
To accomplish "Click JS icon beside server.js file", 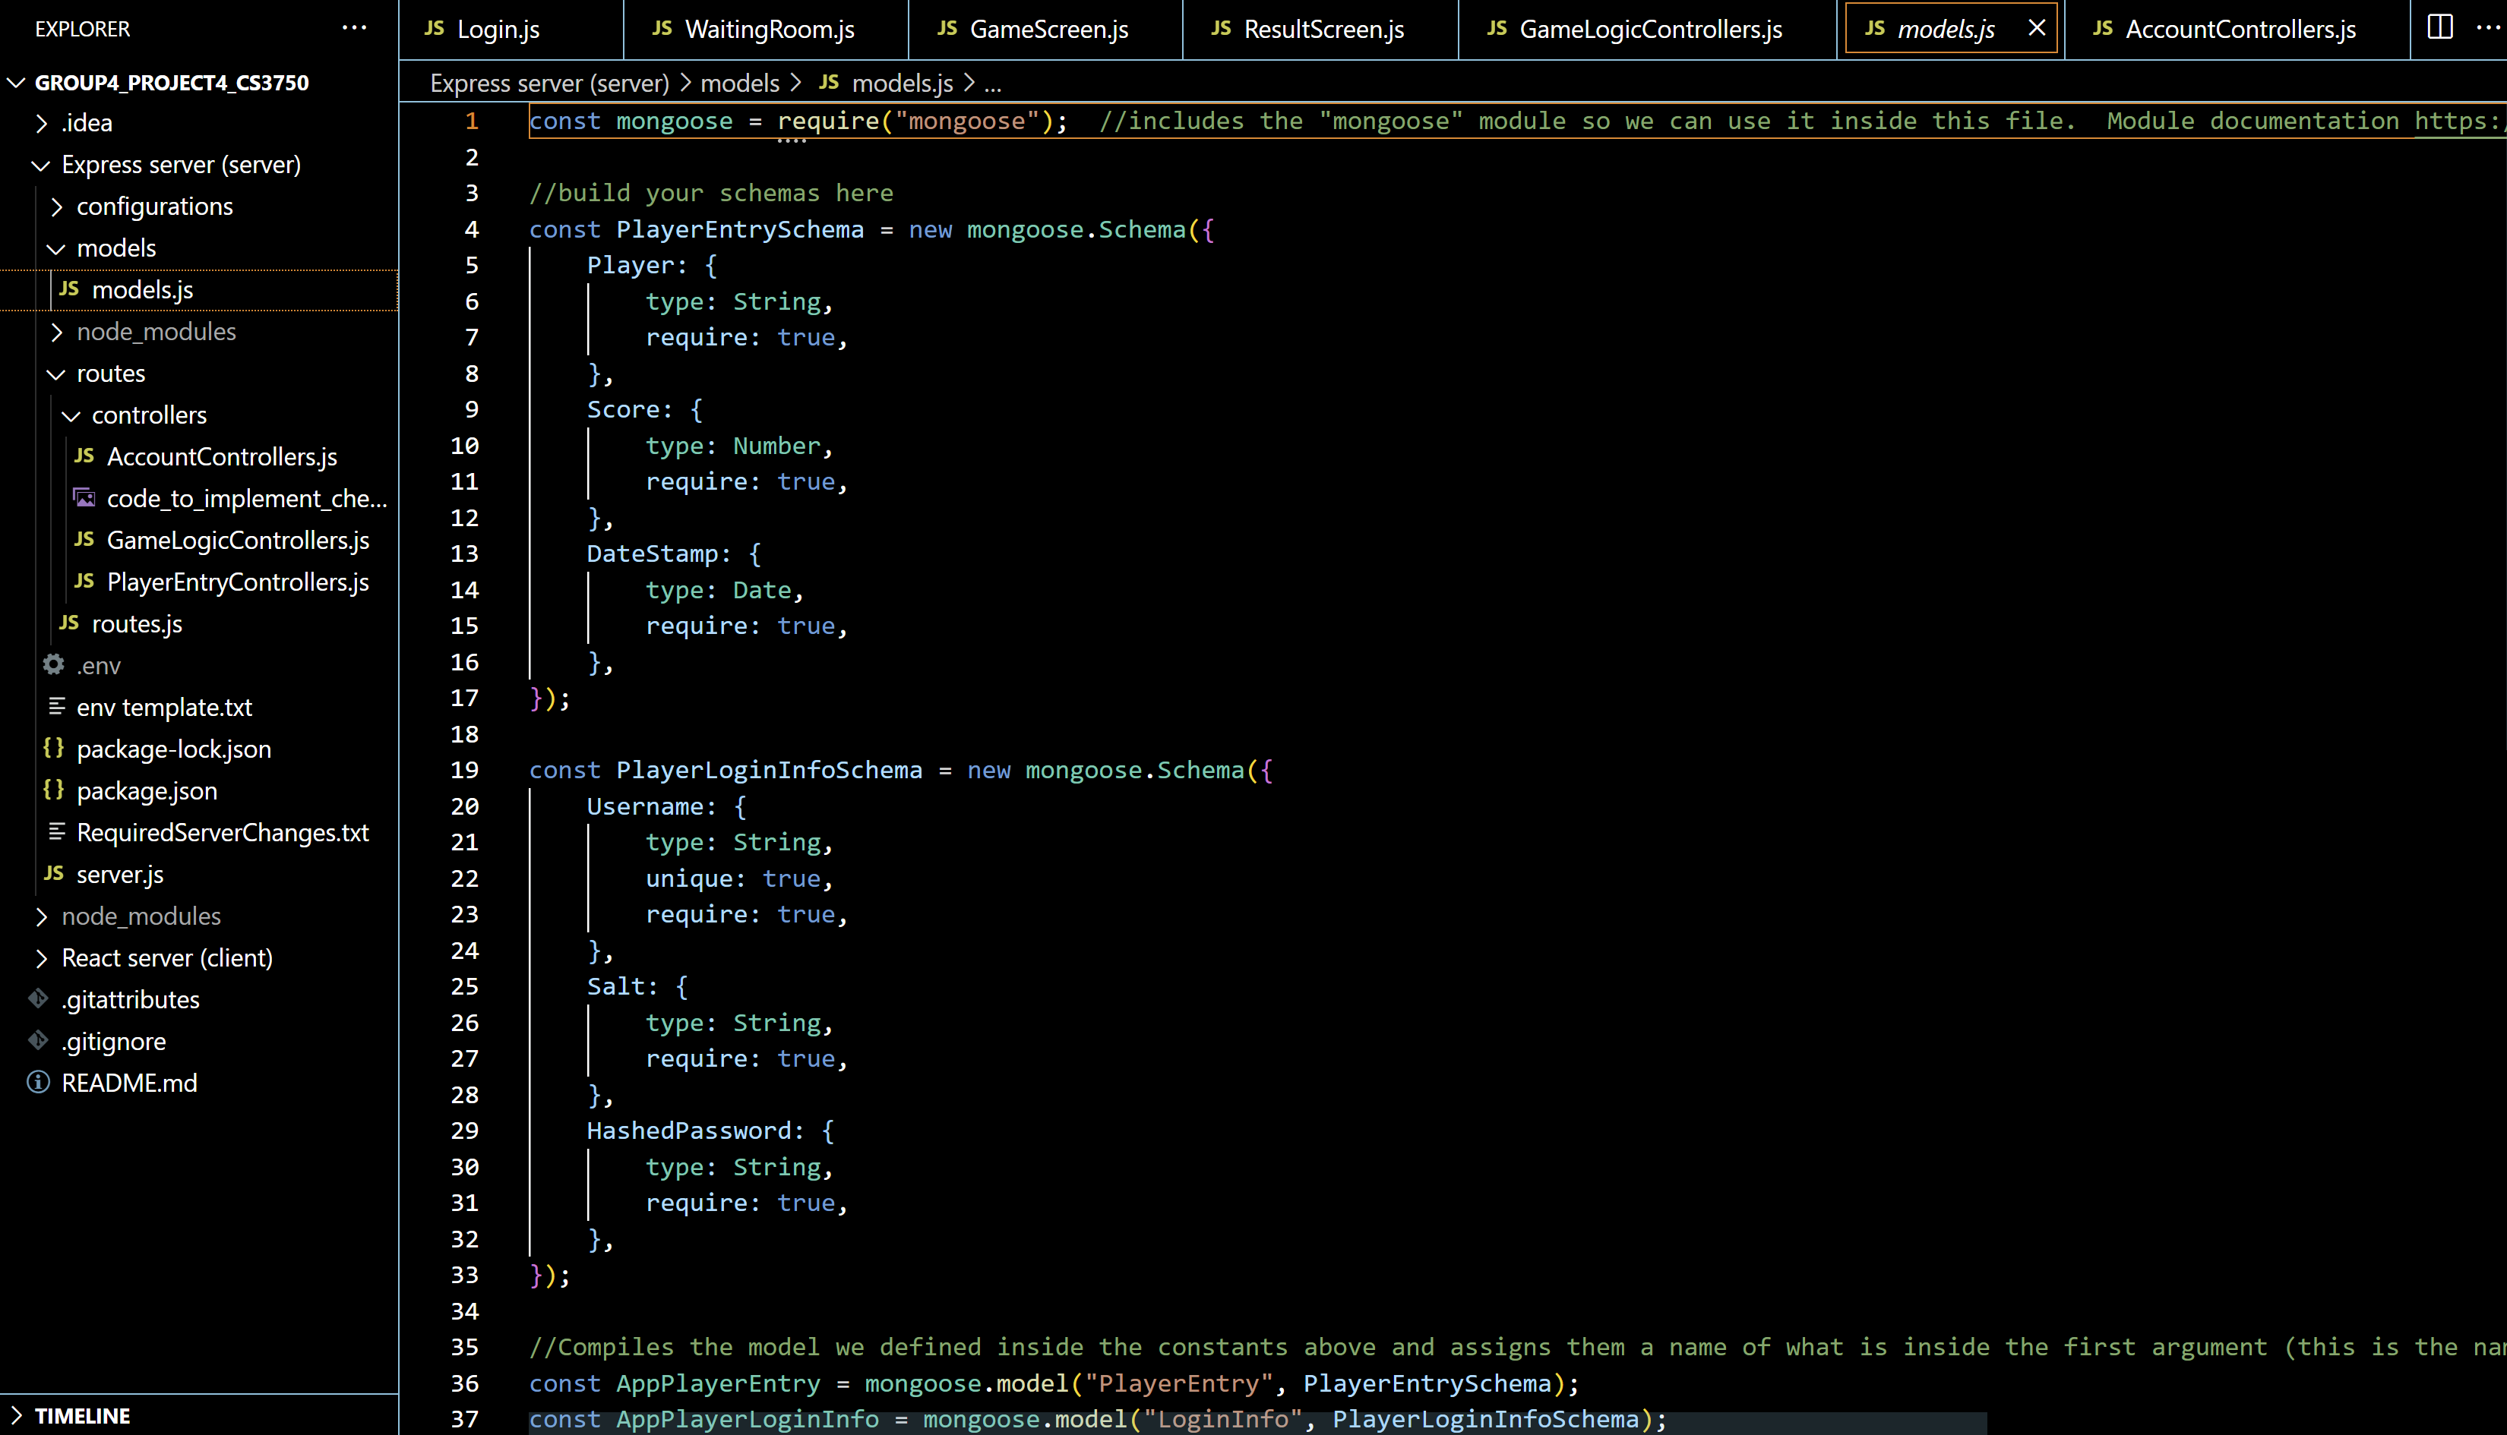I will [x=54, y=873].
